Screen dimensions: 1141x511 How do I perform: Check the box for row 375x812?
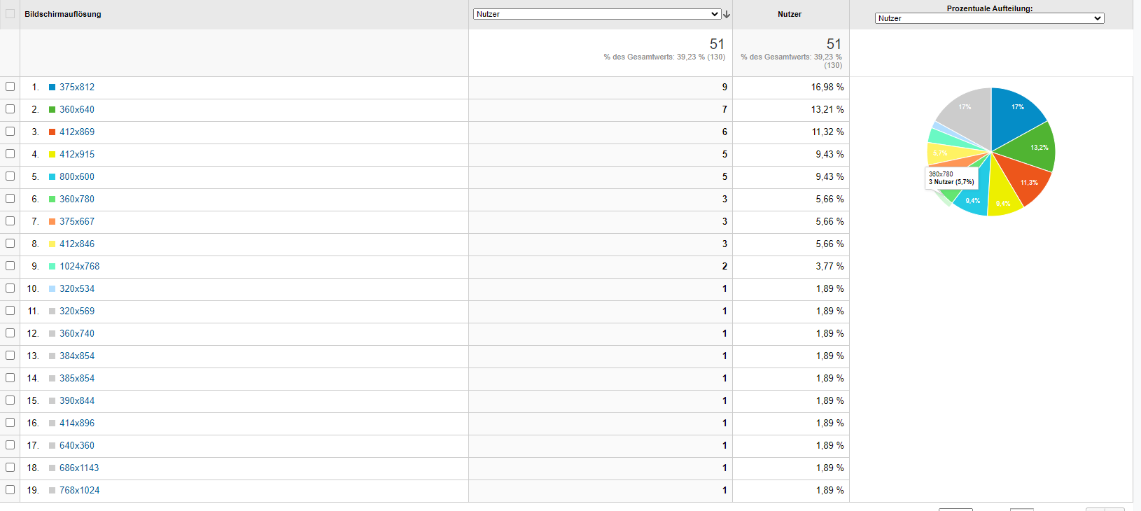click(10, 87)
